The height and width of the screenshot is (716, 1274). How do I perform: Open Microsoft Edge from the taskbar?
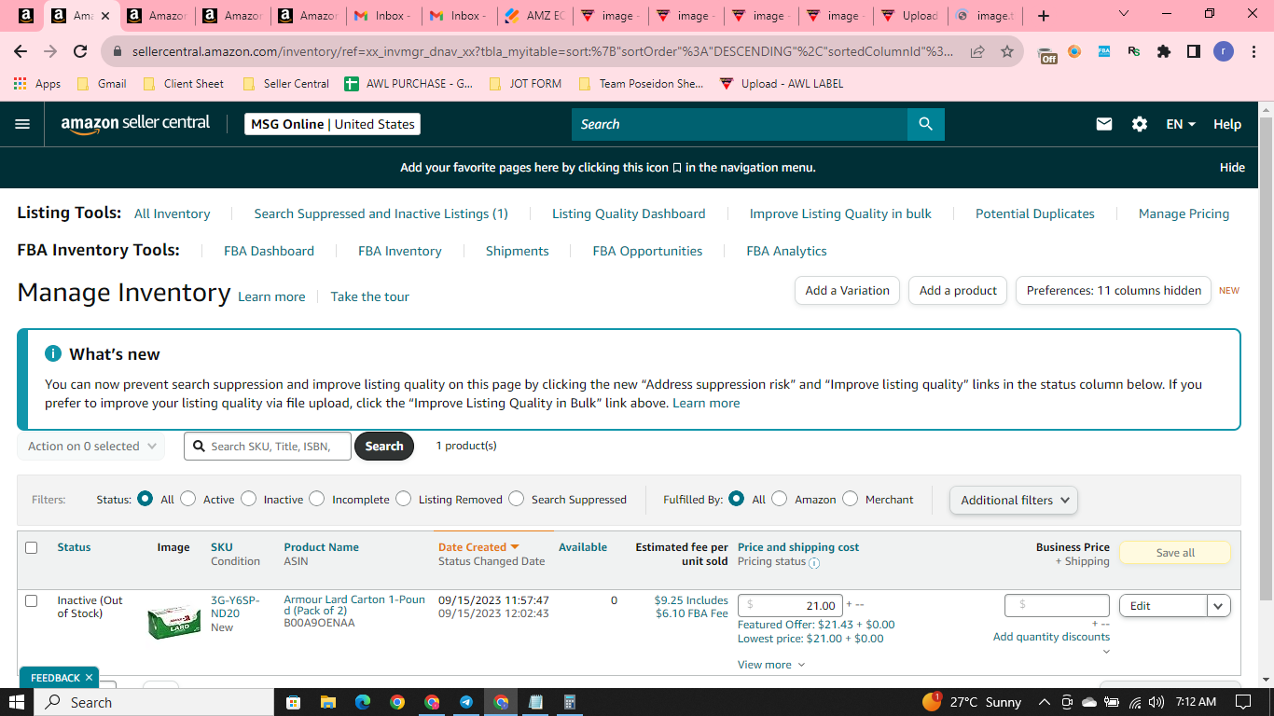(363, 702)
